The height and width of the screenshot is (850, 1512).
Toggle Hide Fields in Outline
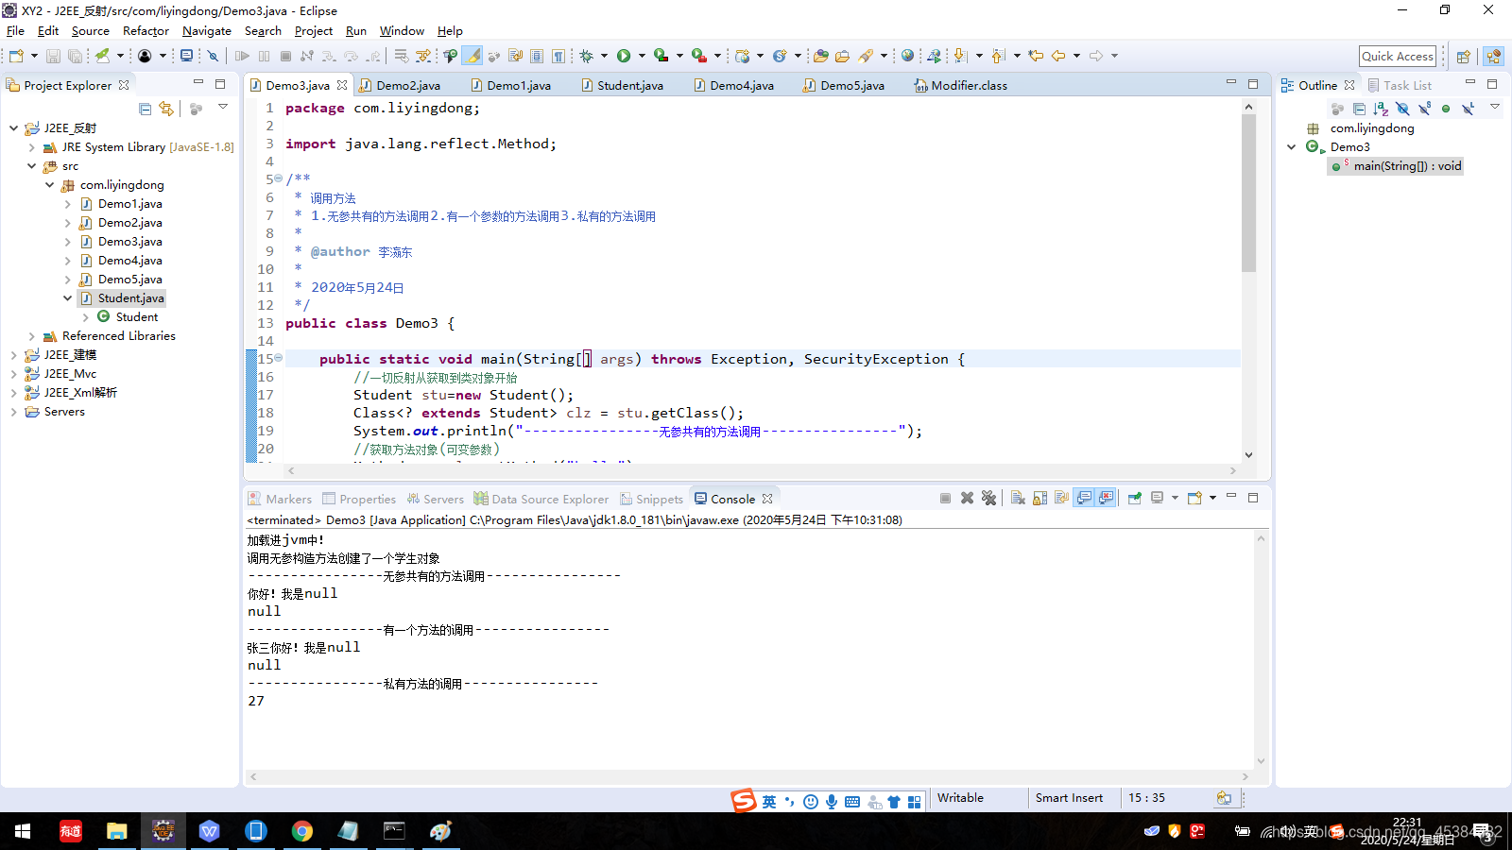[x=1402, y=109]
